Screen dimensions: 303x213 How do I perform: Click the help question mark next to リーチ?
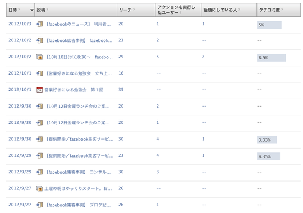pyautogui.click(x=134, y=10)
